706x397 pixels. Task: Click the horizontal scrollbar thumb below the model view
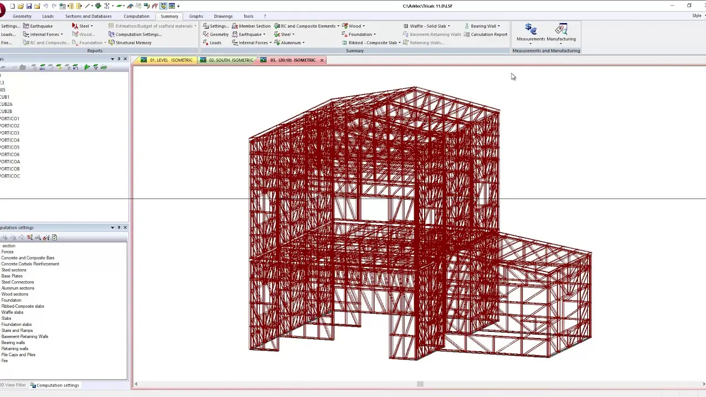[x=420, y=384]
